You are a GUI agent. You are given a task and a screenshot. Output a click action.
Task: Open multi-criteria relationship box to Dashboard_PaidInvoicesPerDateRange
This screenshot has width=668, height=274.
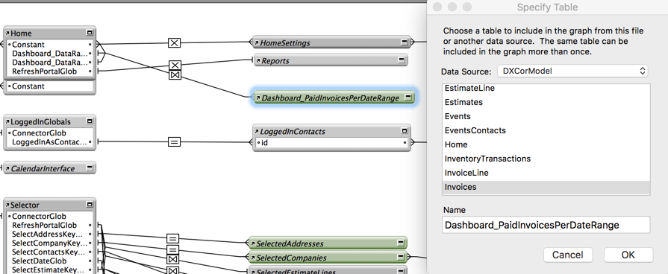click(x=175, y=75)
